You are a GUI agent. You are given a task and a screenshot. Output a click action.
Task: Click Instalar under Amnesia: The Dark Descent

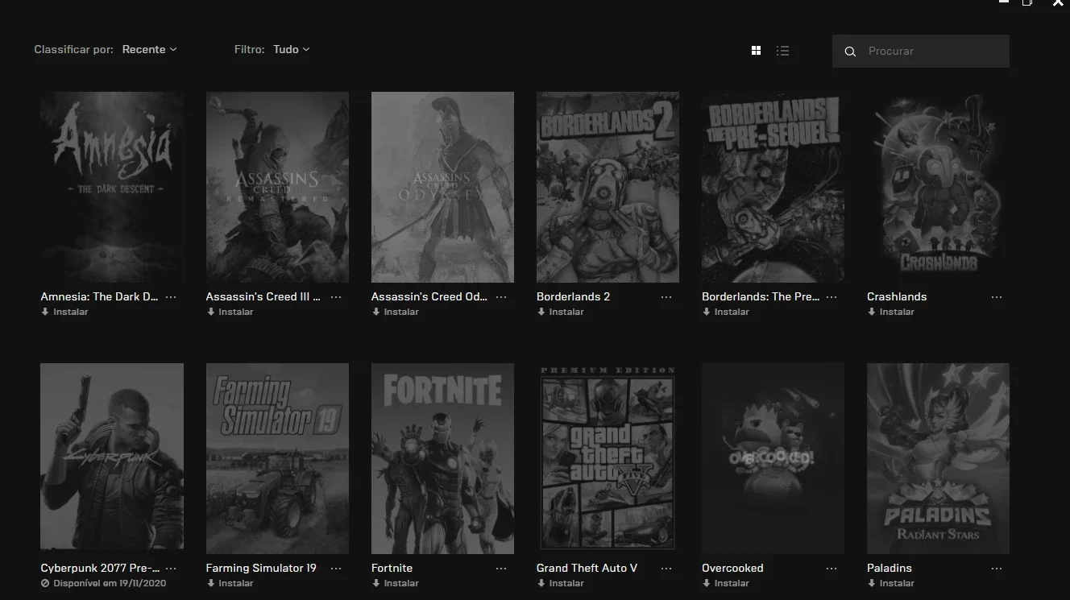tap(64, 312)
